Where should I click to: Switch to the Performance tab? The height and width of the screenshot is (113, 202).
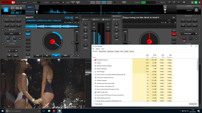pyautogui.click(x=103, y=51)
